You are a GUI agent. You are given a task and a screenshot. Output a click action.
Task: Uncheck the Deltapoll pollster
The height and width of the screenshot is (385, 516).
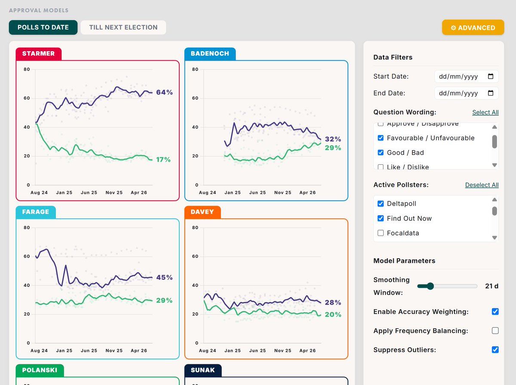381,203
